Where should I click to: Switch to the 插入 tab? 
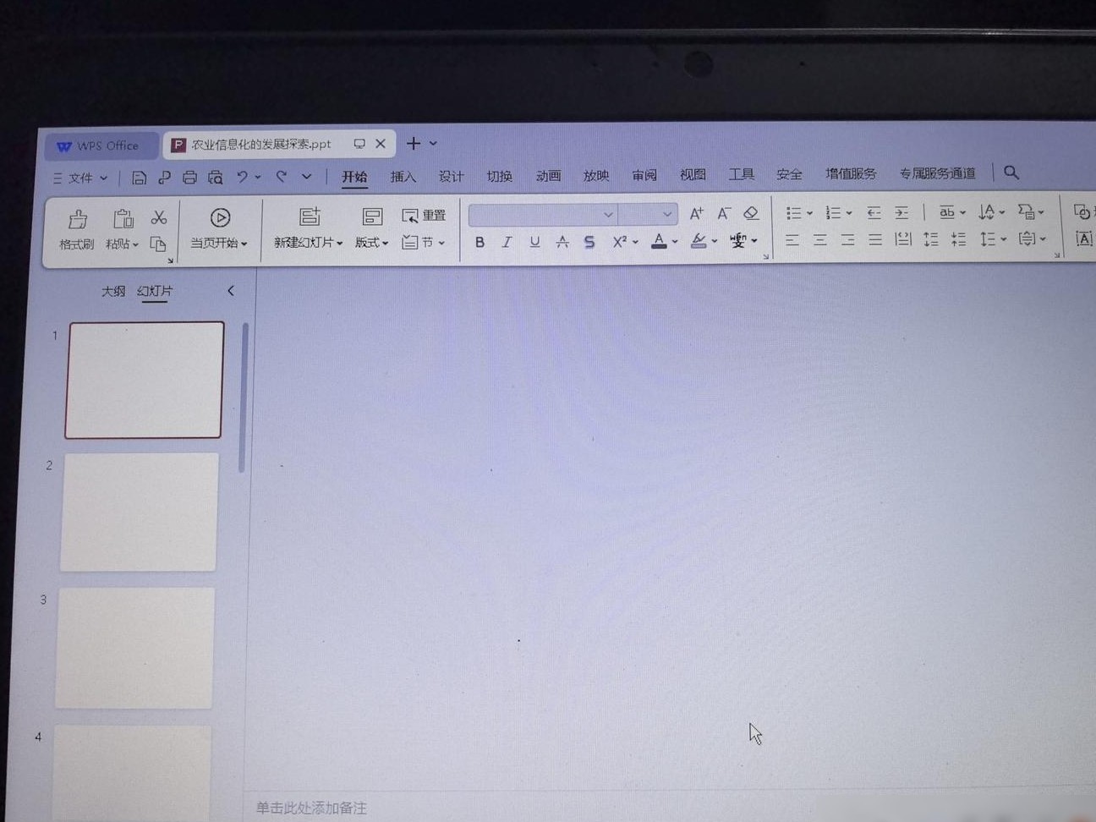coord(403,177)
